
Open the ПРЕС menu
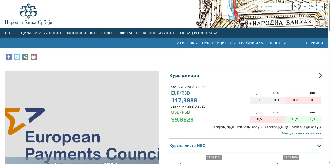[296, 43]
